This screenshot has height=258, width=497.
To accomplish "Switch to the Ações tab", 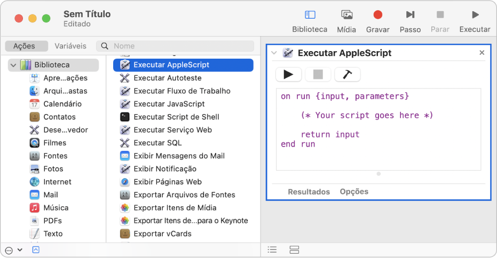I will tap(27, 46).
